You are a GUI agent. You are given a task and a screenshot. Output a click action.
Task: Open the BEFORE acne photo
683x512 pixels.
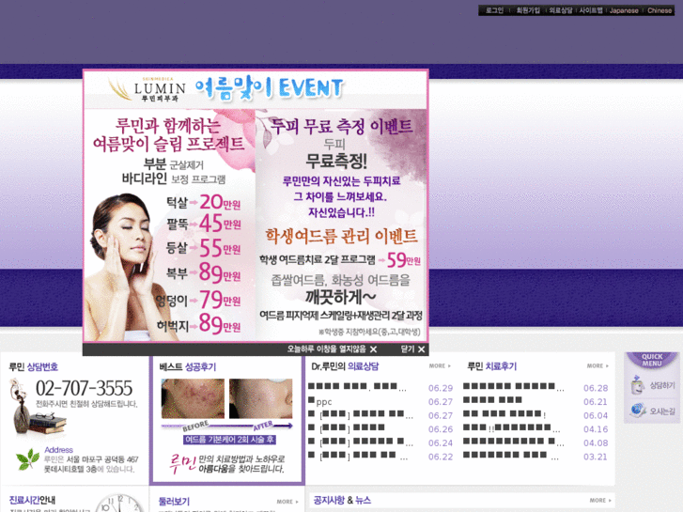coord(193,398)
